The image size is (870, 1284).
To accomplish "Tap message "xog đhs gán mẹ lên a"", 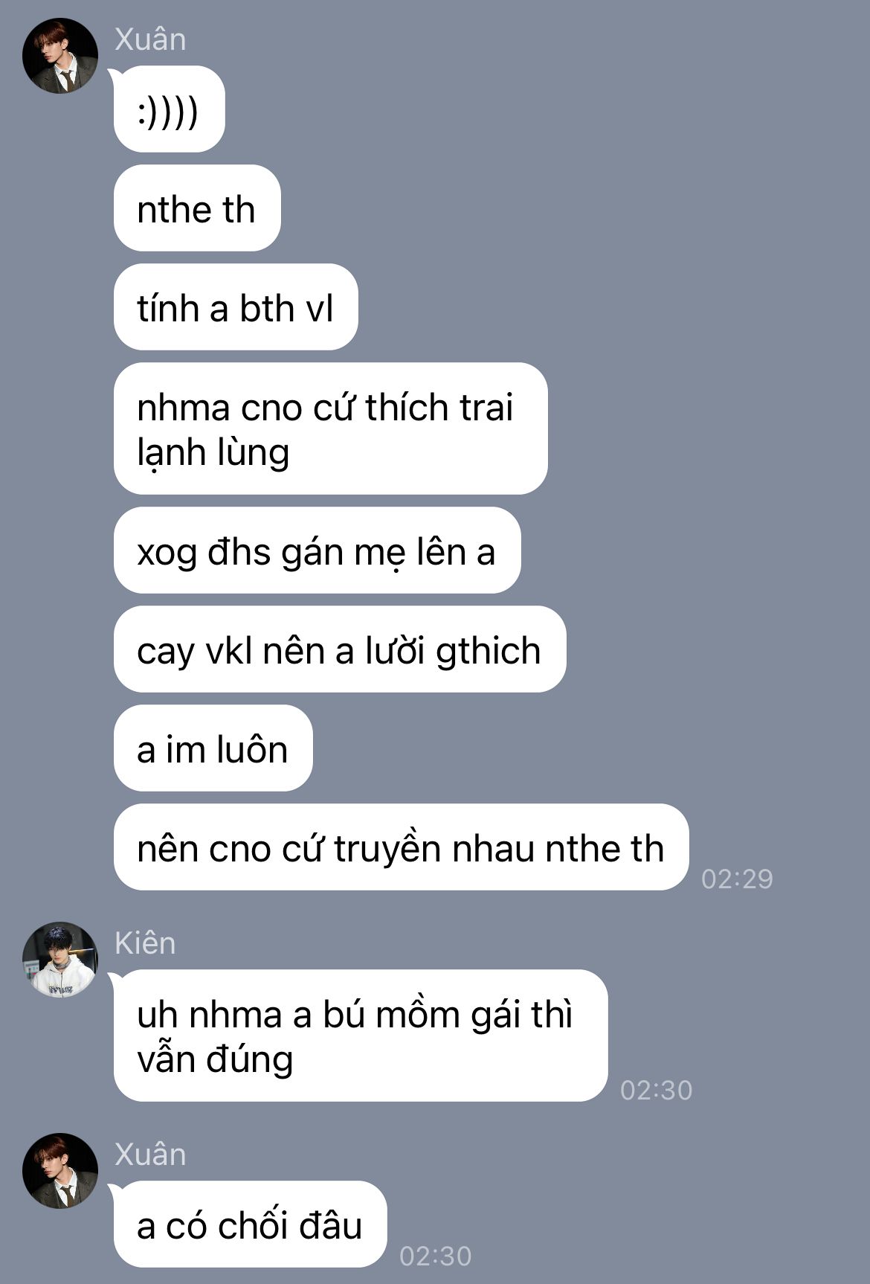I will 317,550.
